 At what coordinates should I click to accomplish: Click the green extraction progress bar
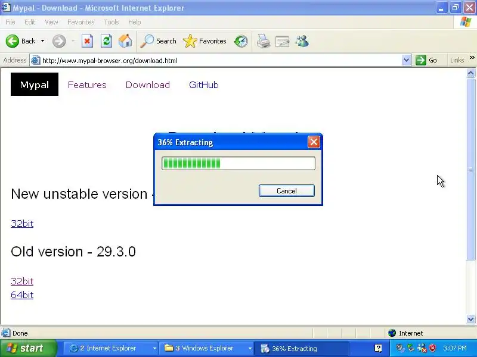[238, 163]
